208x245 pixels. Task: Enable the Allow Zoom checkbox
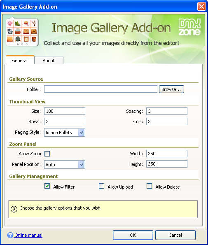[x=47, y=154]
